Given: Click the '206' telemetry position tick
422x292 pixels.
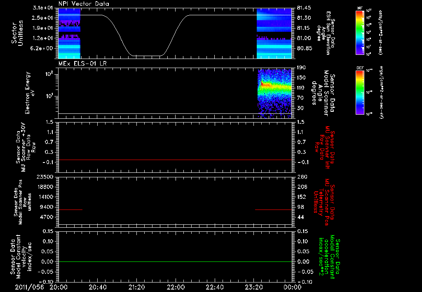Looking at the screenshot, I should coord(302,187).
